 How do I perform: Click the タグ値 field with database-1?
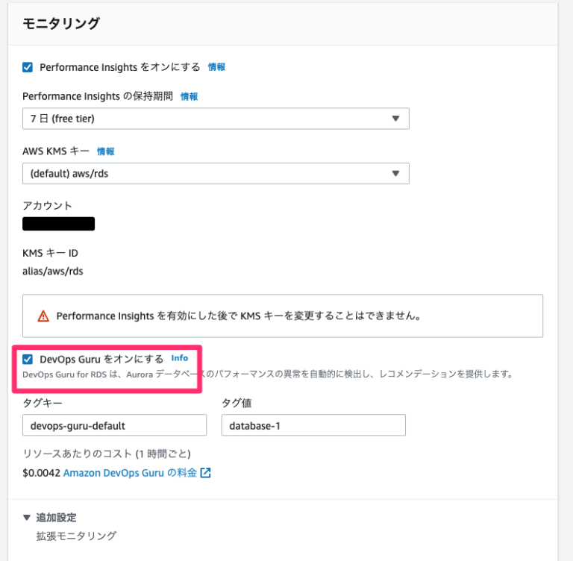coord(313,425)
